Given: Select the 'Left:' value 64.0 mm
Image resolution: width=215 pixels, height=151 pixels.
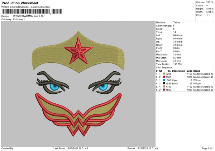Looking at the screenshot, I should 178,35.
